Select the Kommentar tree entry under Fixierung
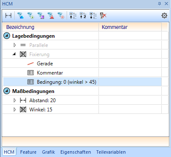The width and height of the screenshot is (171, 157). (50, 73)
